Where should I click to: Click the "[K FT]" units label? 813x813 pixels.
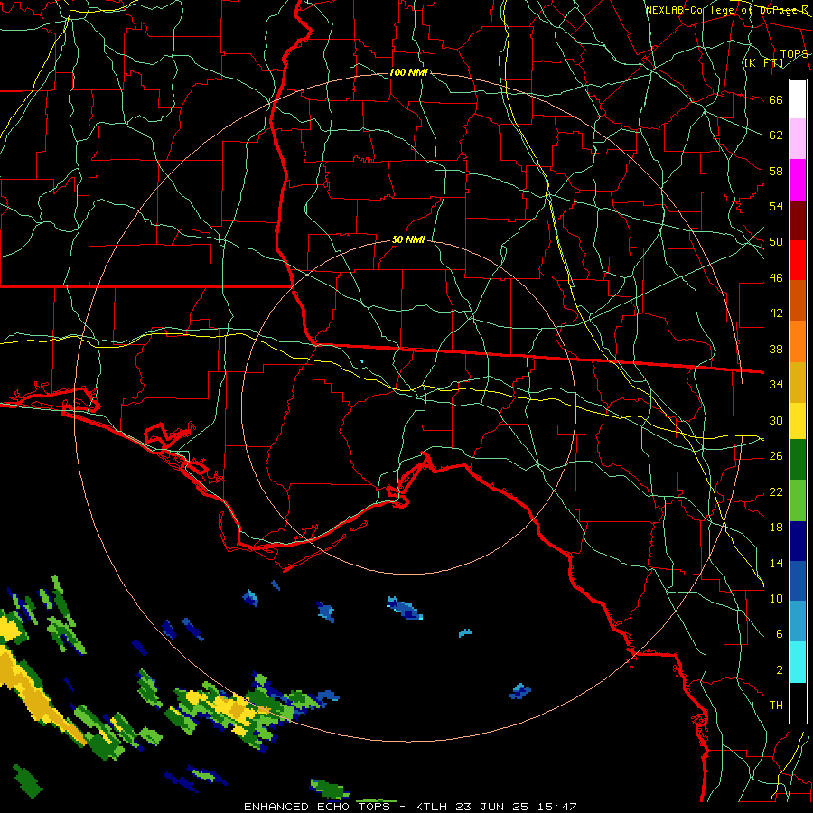[763, 62]
